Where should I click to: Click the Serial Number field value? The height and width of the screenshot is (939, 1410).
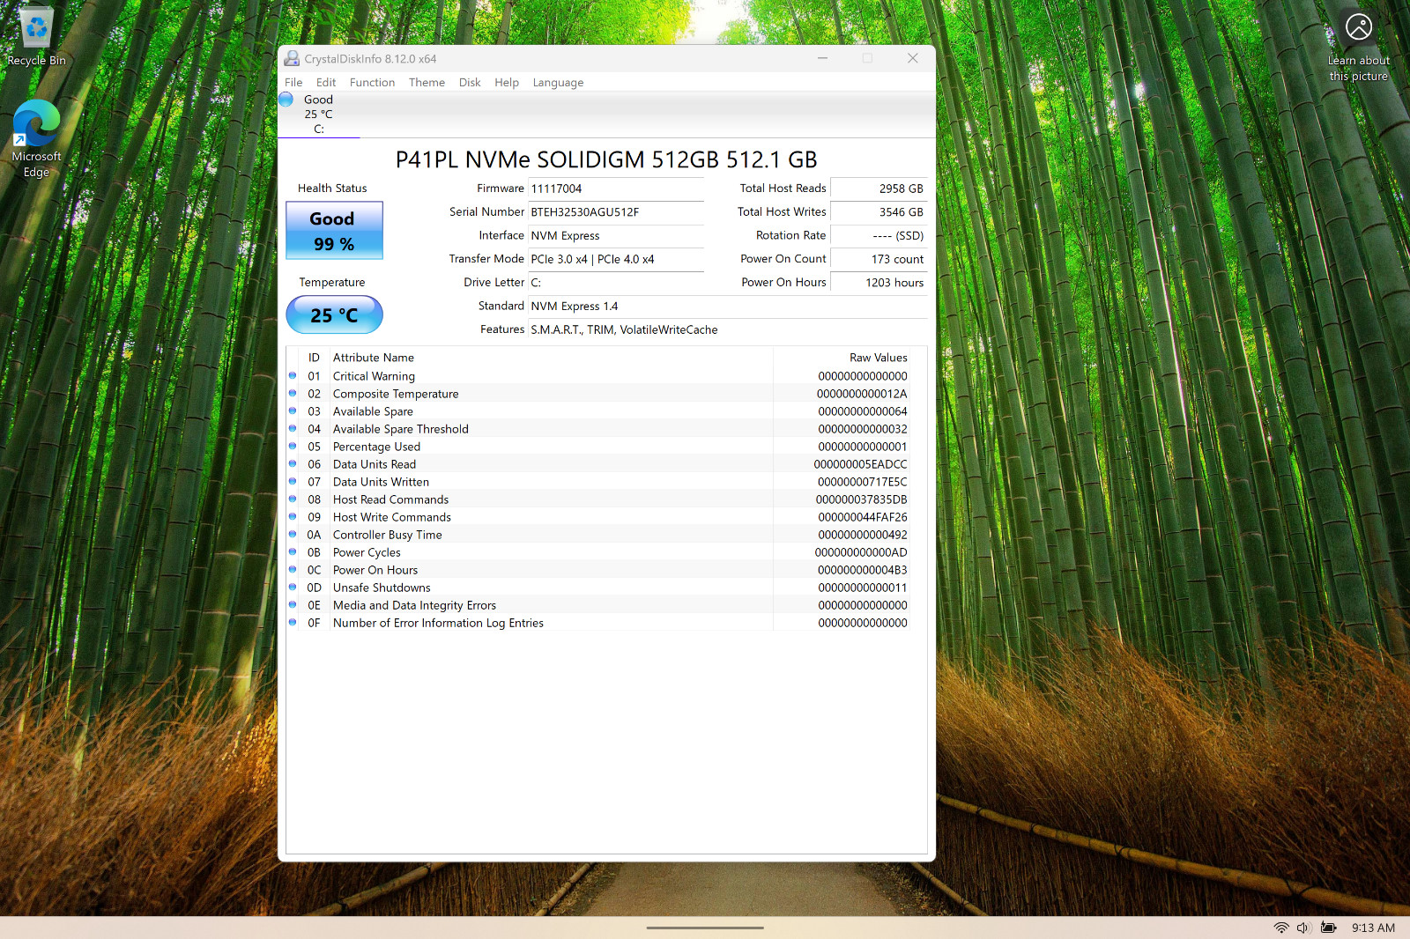tap(615, 212)
